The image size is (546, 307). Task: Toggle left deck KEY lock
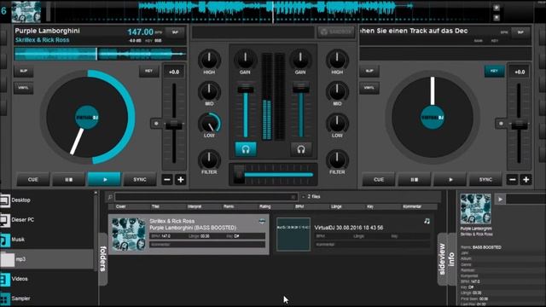click(148, 71)
